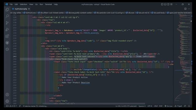Change indentation via Spaces: 4
Image resolution: width=196 pixels, height=110 pixels.
(x=142, y=106)
